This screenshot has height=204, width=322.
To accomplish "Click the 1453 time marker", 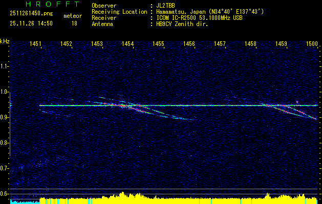I will tap(97, 44).
